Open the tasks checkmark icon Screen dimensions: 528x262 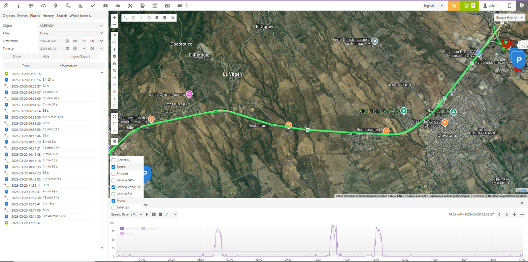(93, 6)
